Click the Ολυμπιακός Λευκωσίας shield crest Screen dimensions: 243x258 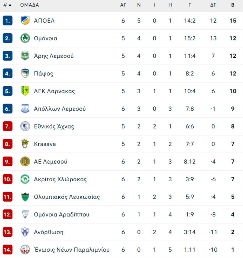point(25,197)
